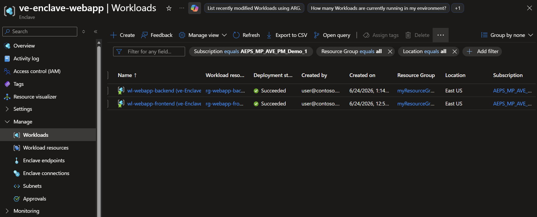Viewport: 537px width, 217px height.
Task: Click the Enclave connections icon
Action: (x=17, y=173)
